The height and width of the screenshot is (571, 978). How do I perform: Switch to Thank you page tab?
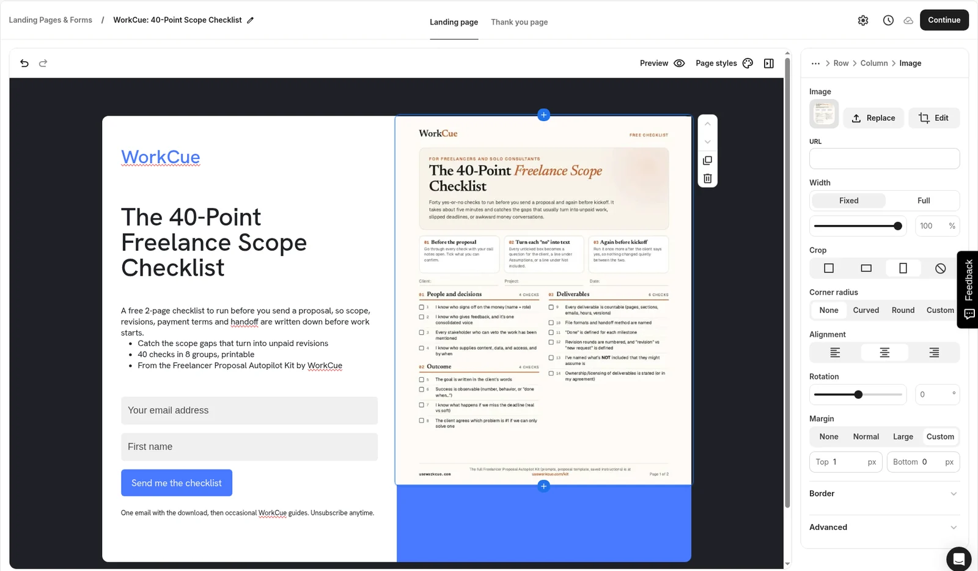coord(519,22)
